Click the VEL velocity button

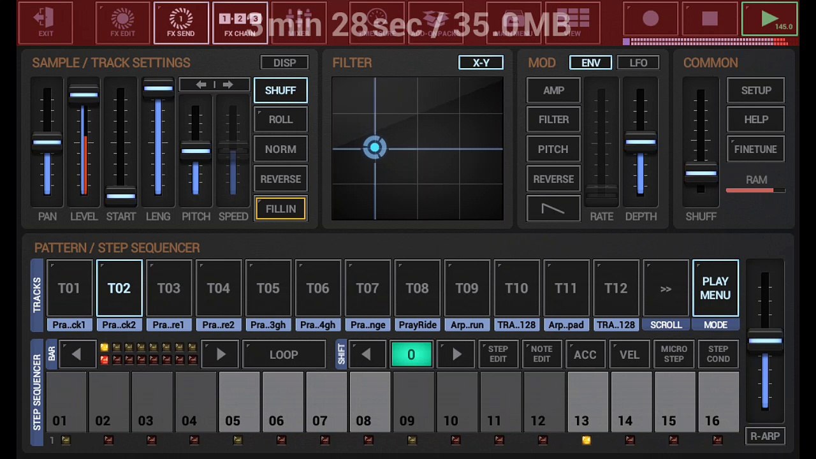pos(629,354)
